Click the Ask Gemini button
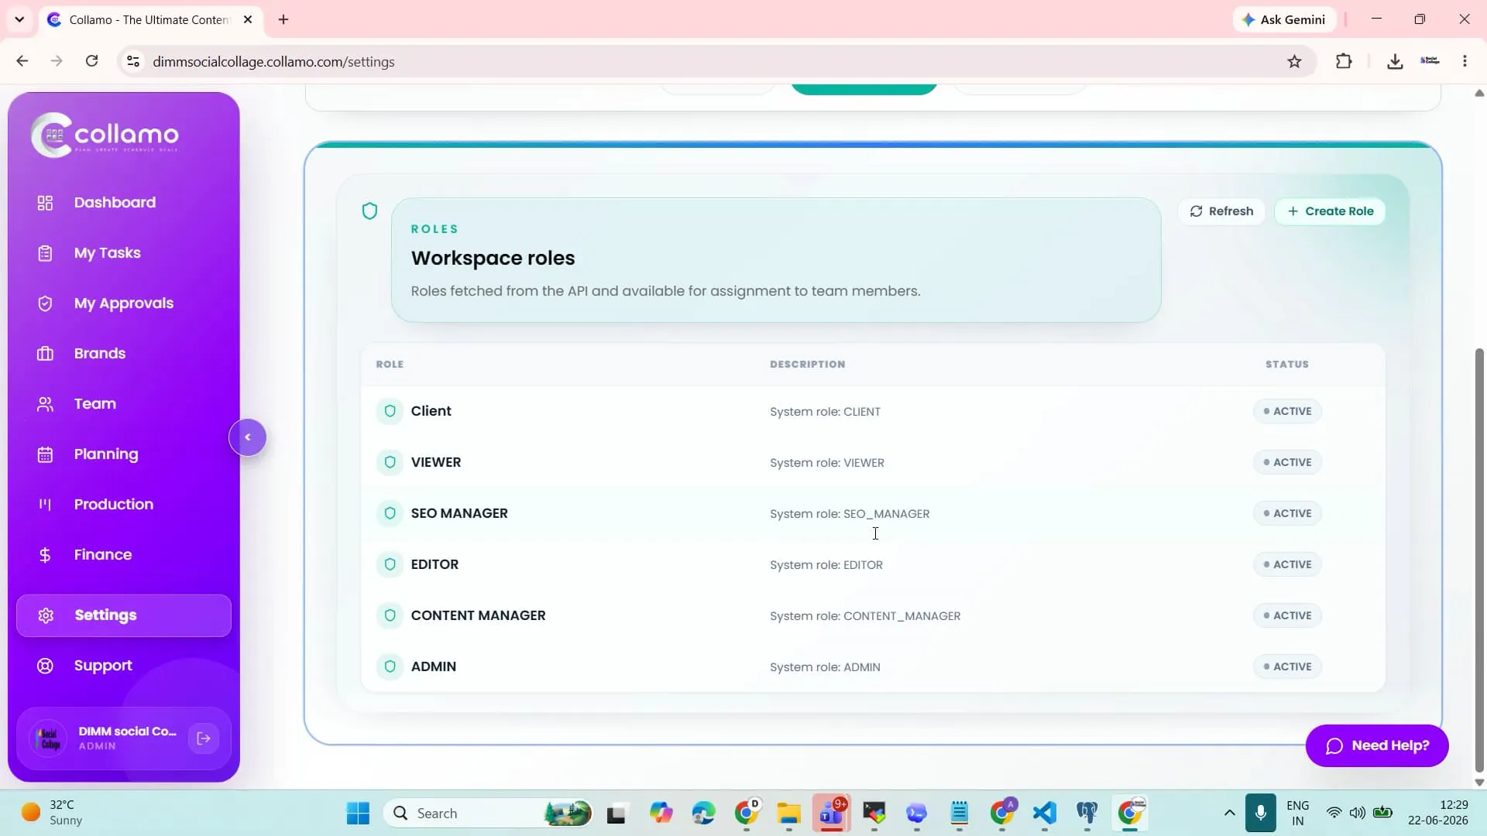Viewport: 1487px width, 836px height. [1284, 19]
